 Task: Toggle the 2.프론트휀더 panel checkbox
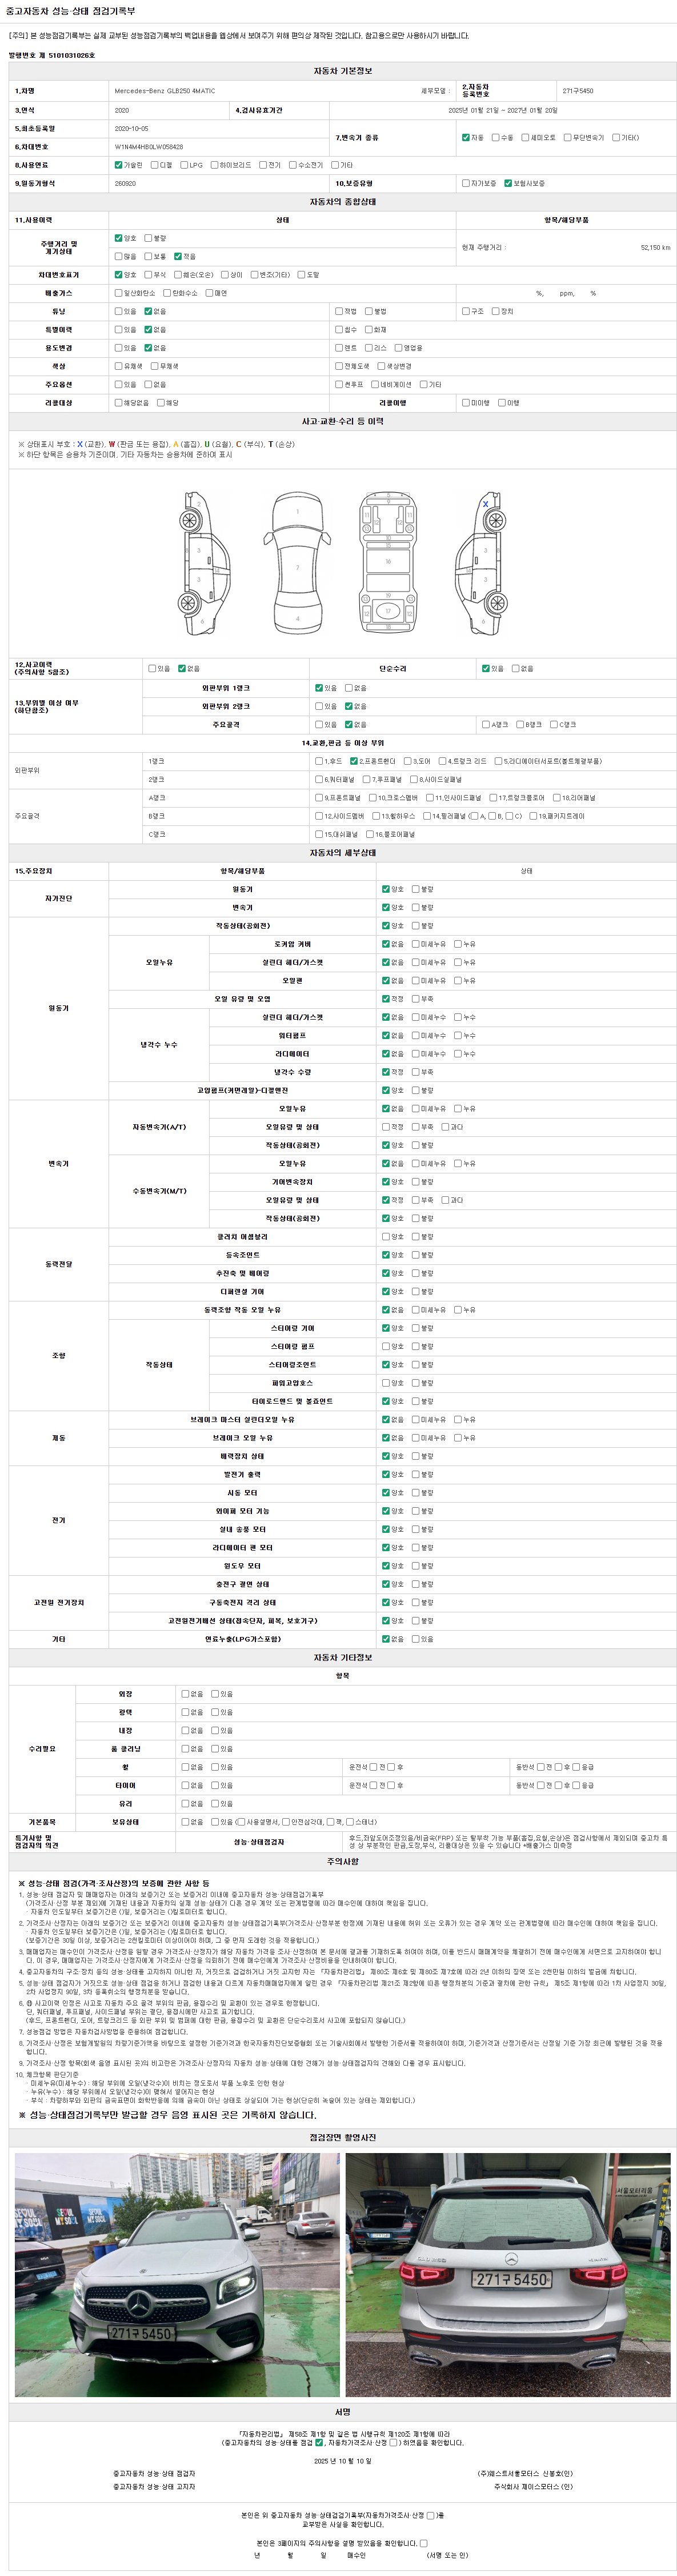354,761
